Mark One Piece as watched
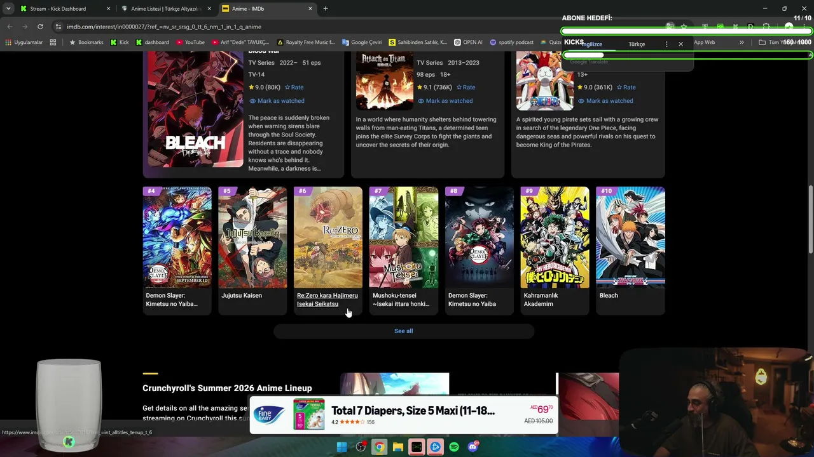 tap(605, 101)
